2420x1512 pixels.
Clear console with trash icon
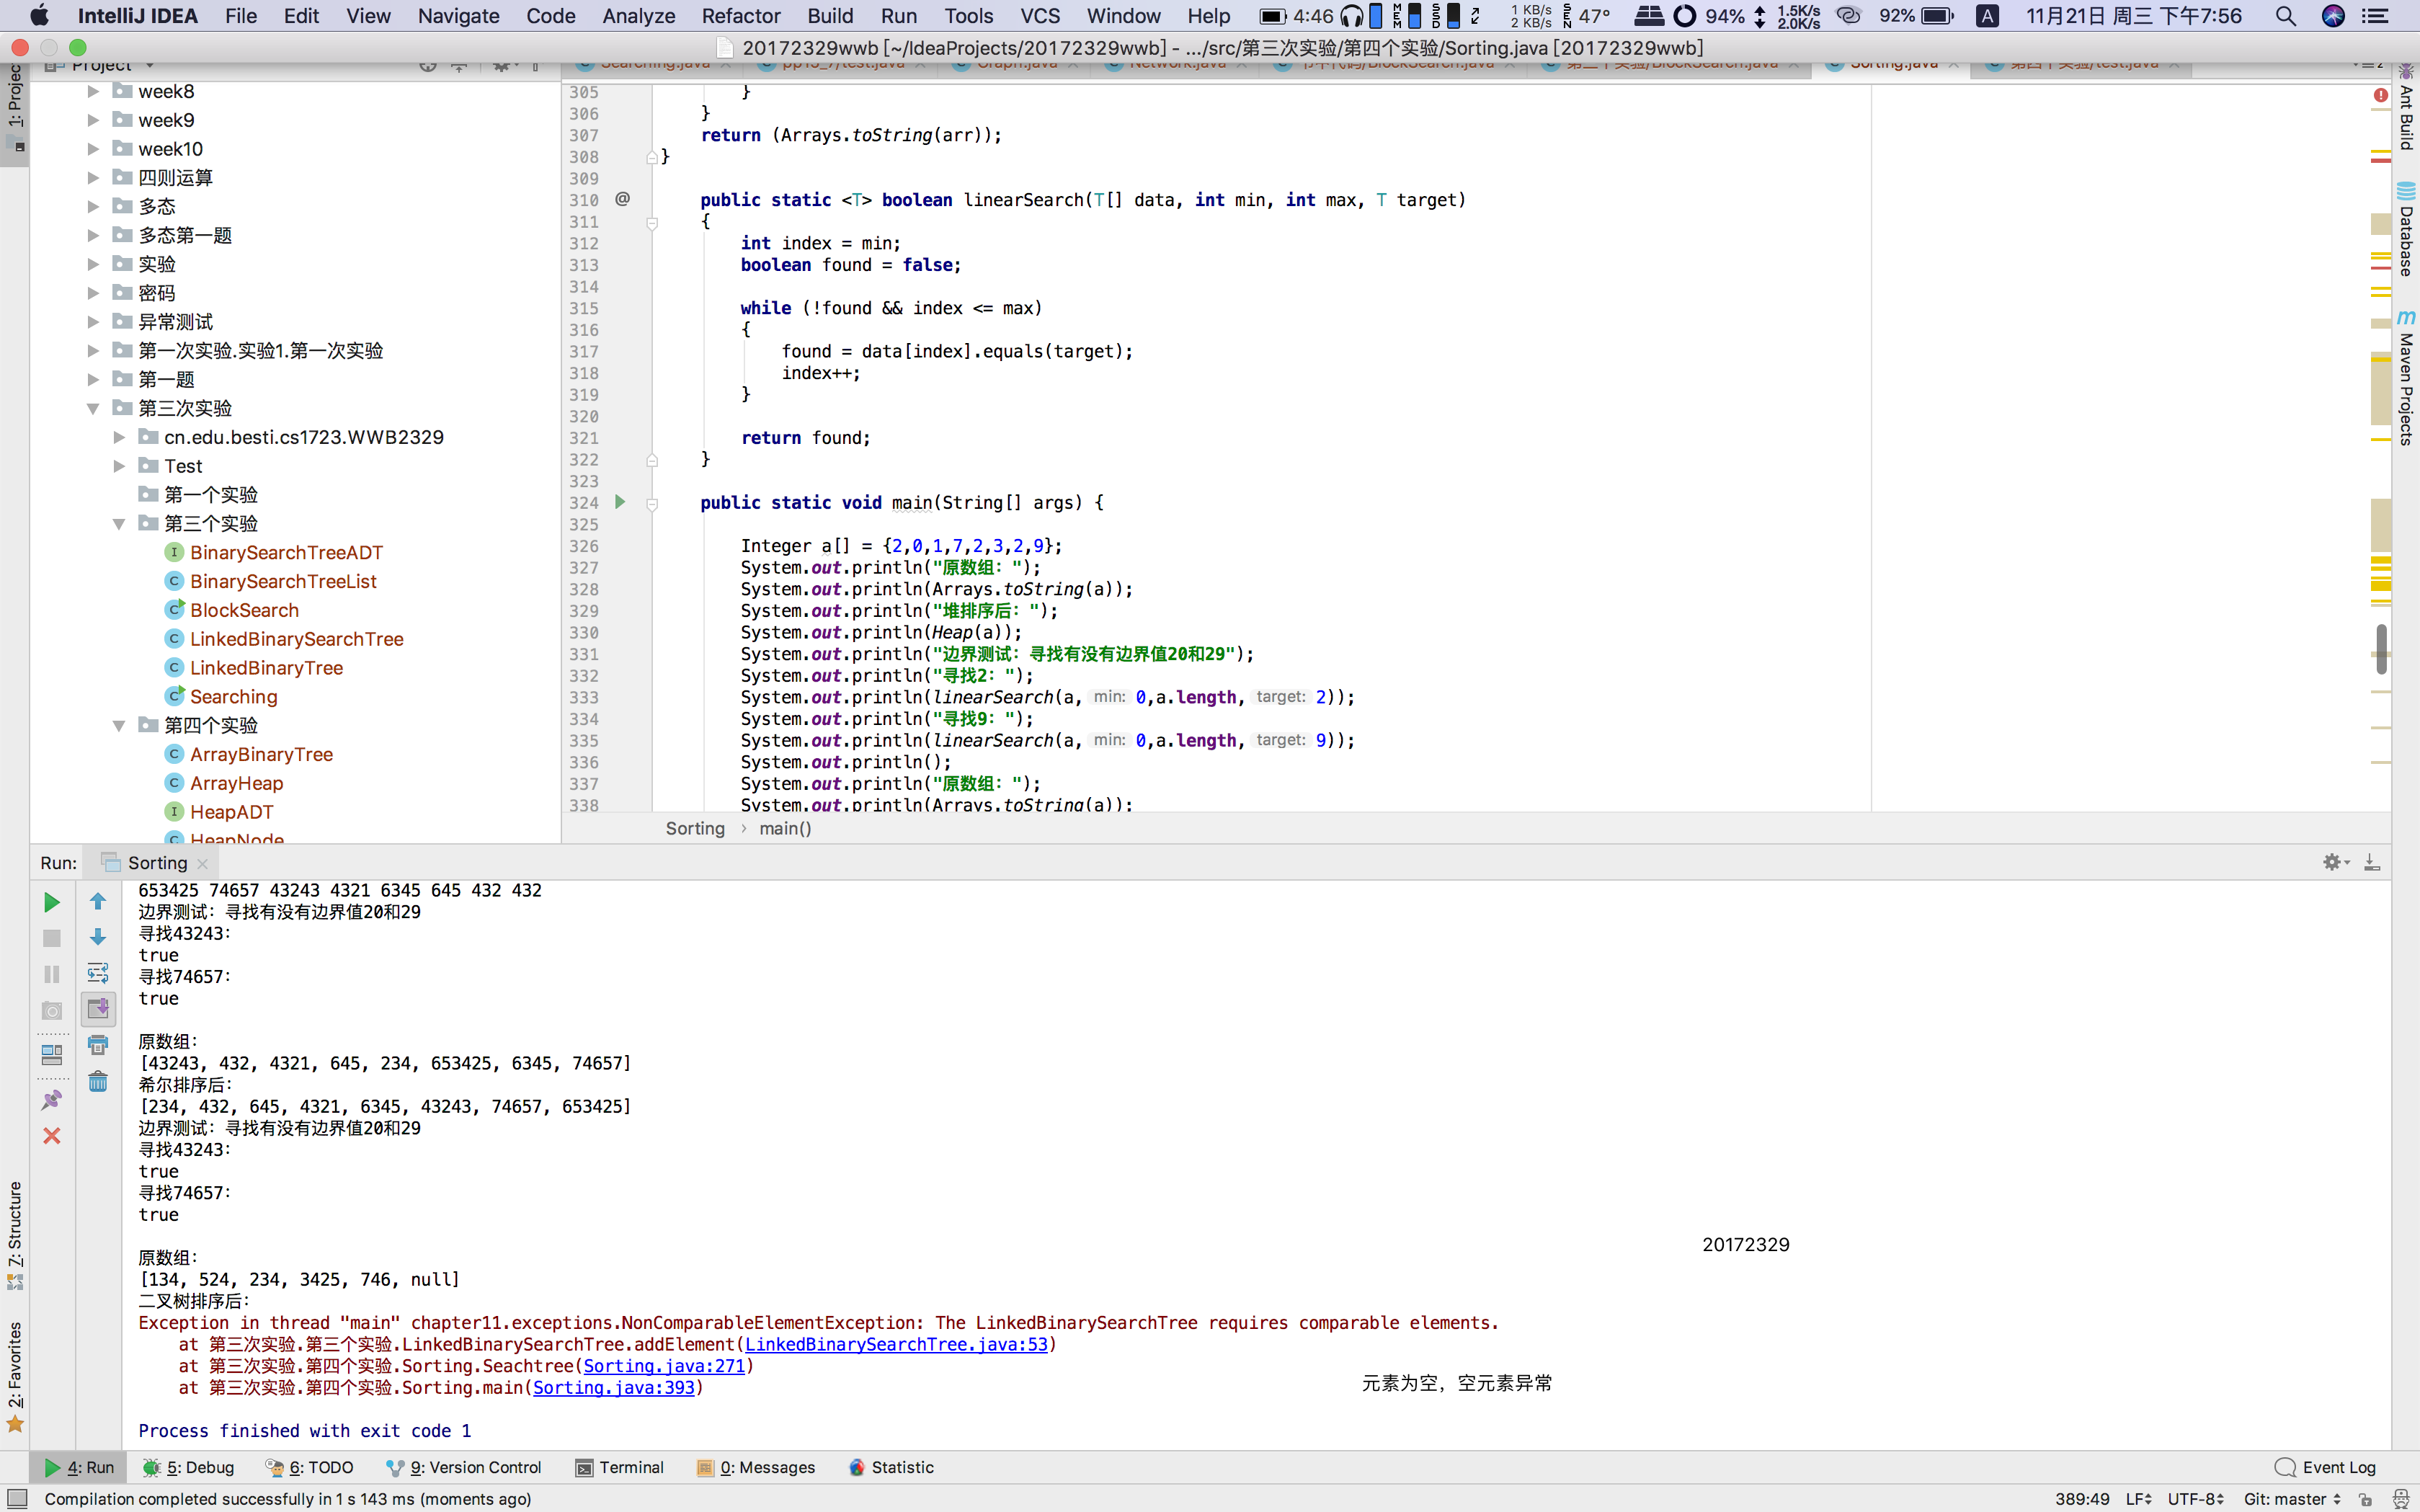click(98, 1081)
